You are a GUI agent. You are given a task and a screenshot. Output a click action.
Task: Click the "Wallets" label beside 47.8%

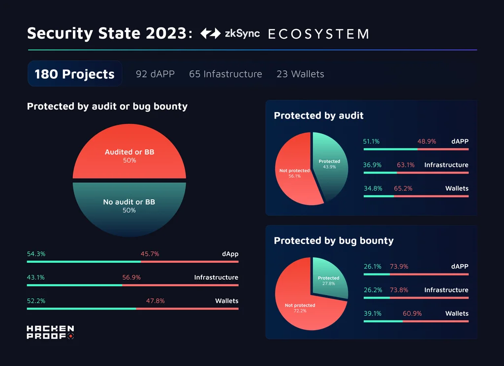(x=227, y=301)
